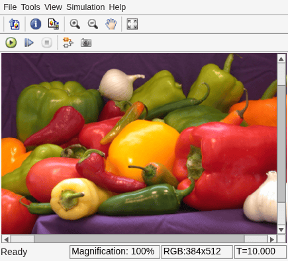Click the vertical scrollbar up arrow
The width and height of the screenshot is (288, 261).
pos(281,59)
